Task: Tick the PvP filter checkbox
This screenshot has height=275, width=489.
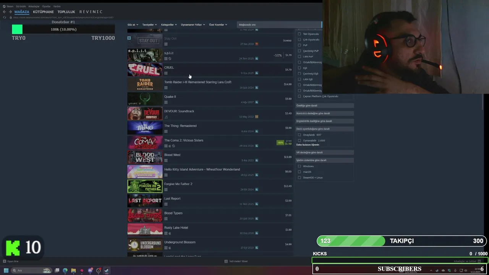Action: click(300, 45)
